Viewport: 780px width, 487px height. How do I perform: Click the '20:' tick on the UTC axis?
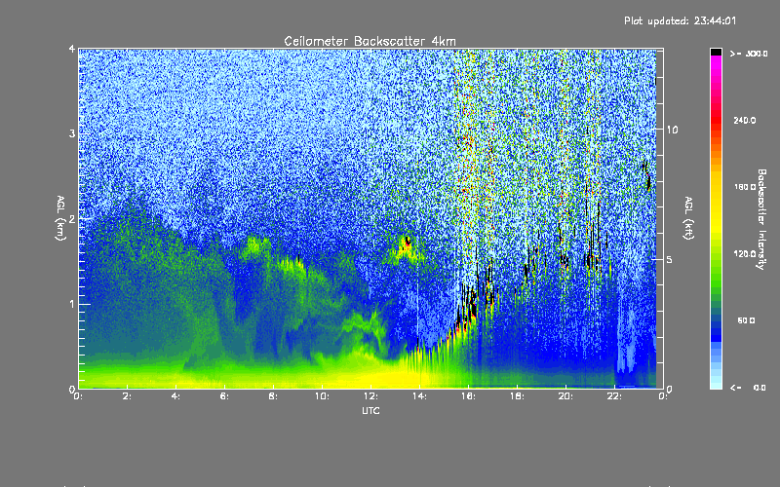[x=565, y=396]
